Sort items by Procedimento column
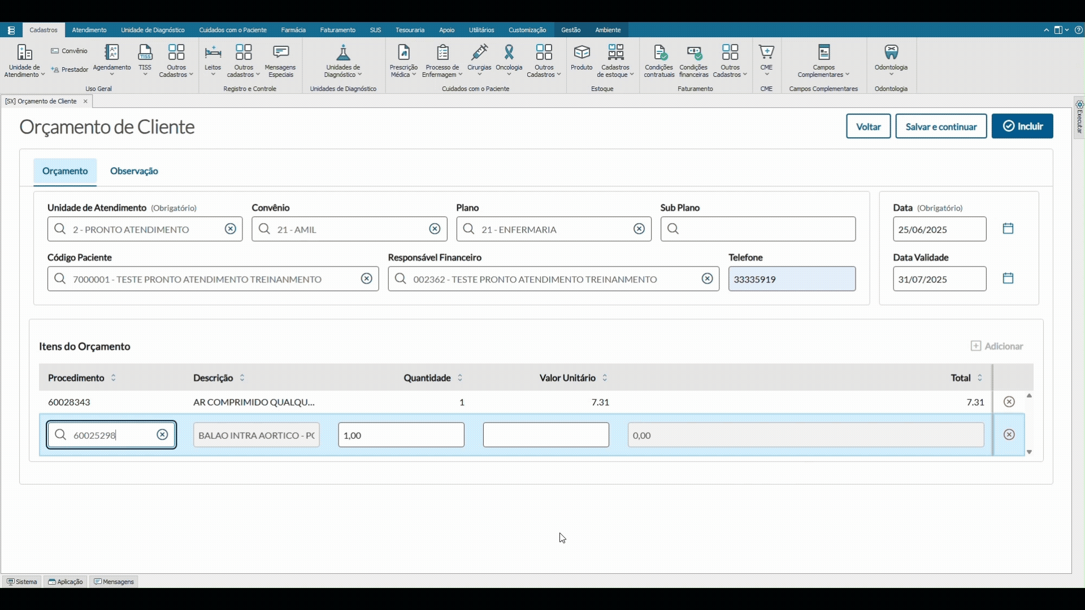Image resolution: width=1085 pixels, height=610 pixels. tap(114, 378)
